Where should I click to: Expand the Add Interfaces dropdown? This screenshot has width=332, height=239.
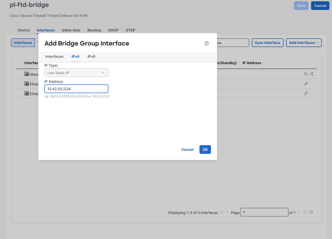point(304,43)
